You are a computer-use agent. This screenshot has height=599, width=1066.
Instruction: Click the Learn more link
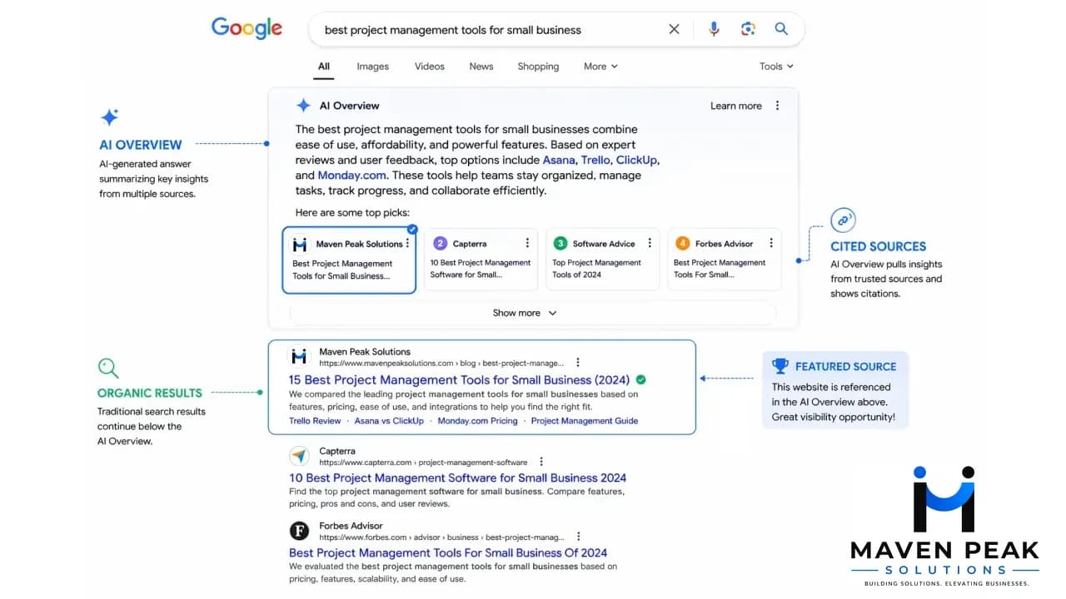[736, 106]
